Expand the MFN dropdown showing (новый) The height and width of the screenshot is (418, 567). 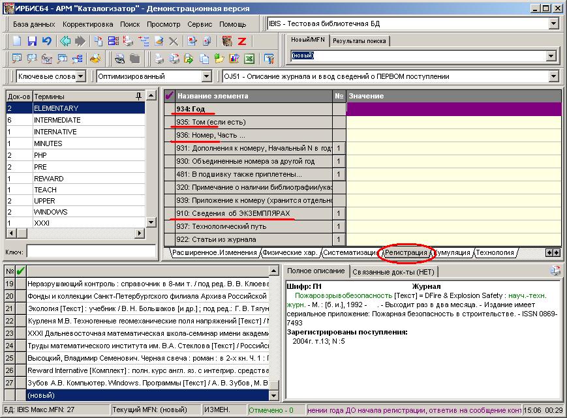coord(551,55)
